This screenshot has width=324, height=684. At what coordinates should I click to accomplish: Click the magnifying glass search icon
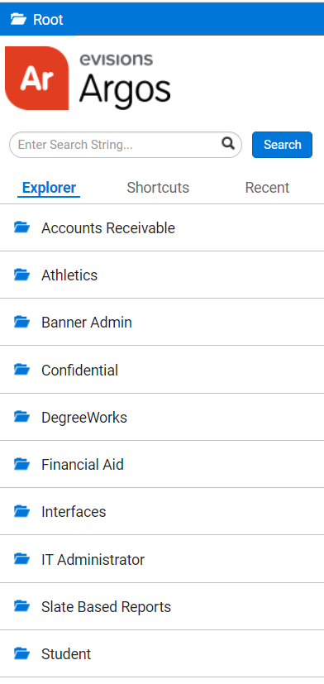[x=228, y=143]
